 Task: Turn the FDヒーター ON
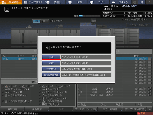tap(36, 21)
